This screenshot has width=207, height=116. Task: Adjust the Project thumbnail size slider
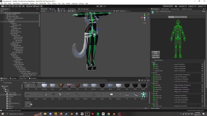coord(146,108)
